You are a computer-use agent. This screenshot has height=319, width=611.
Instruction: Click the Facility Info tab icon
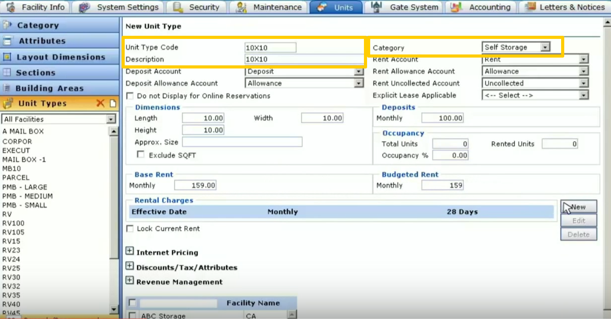(11, 7)
